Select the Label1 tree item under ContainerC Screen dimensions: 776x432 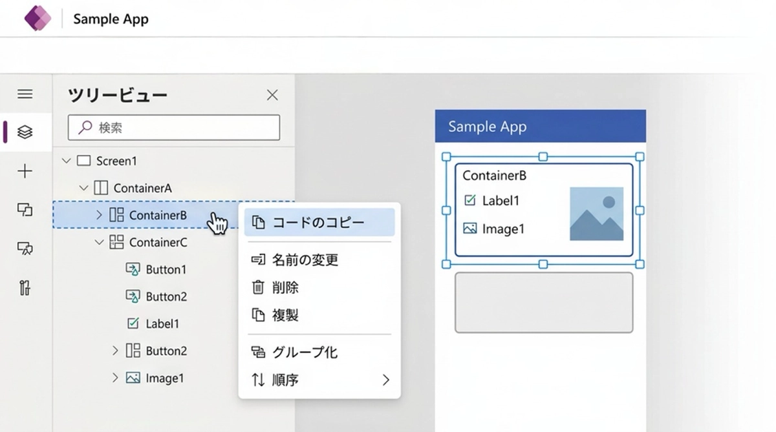[162, 324]
